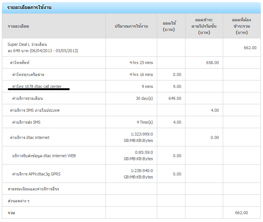Click 662.00 in the Super Deal L row
The image size is (263, 222).
click(250, 48)
